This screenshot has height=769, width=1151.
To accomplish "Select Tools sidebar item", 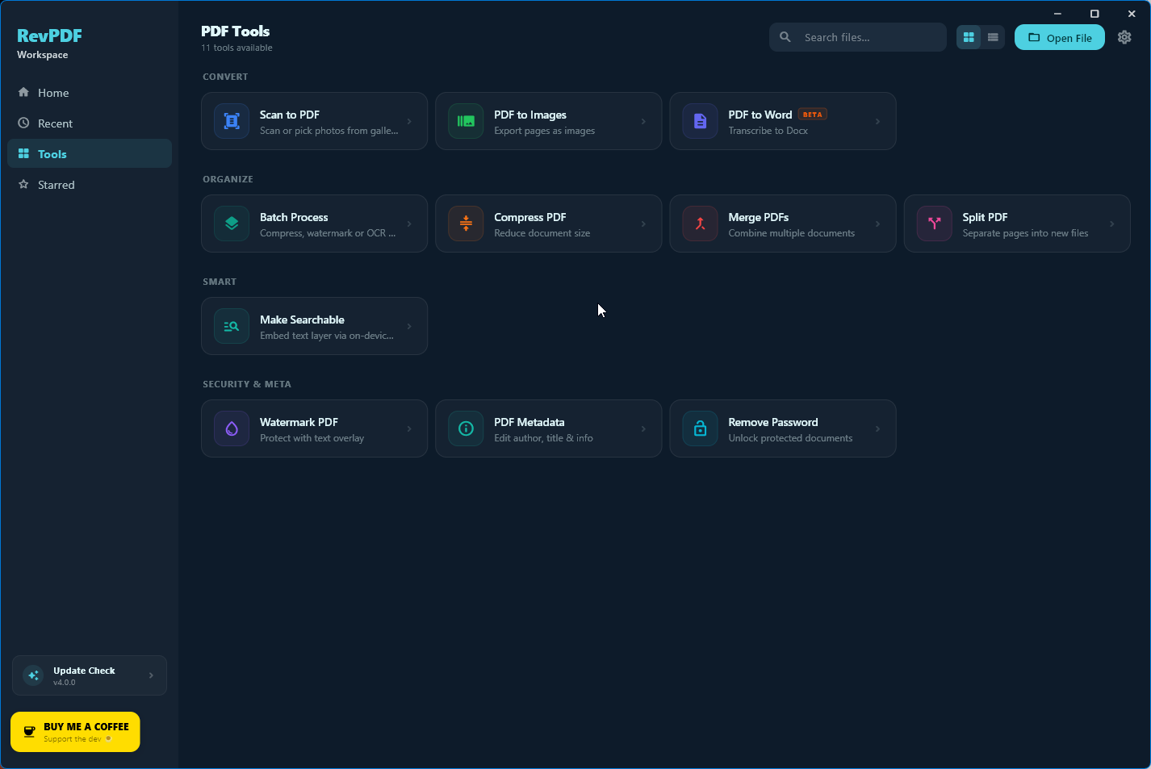I will click(90, 153).
